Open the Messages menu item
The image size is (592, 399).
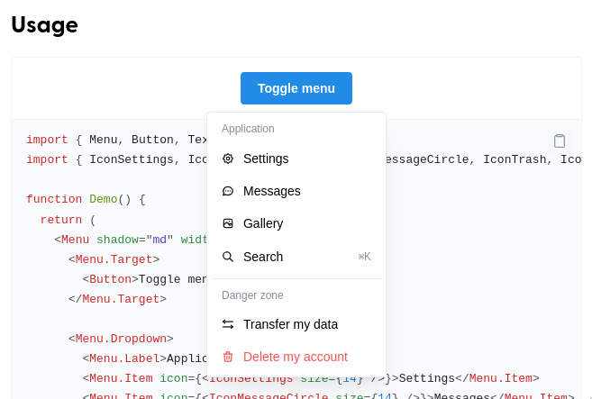click(271, 191)
